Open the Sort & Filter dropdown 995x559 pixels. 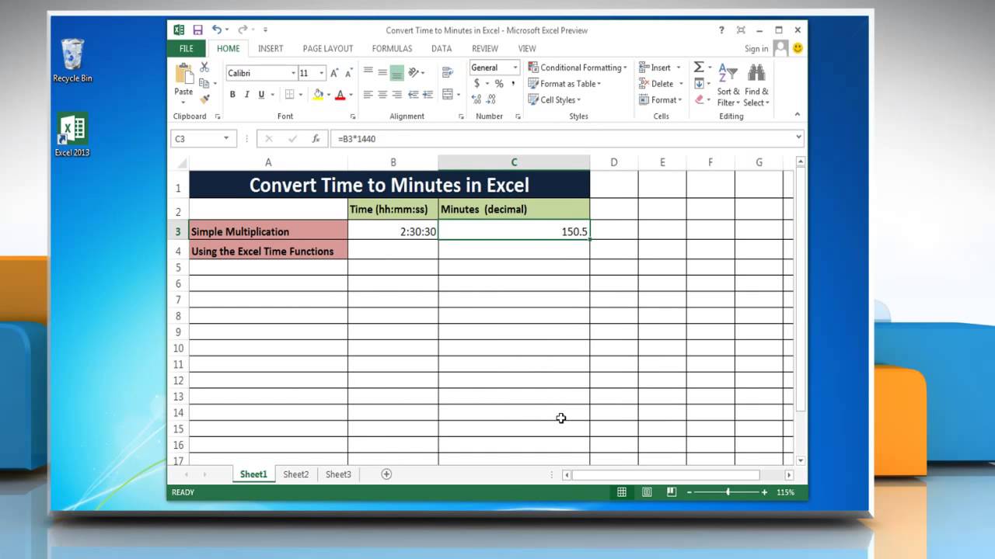pos(728,85)
